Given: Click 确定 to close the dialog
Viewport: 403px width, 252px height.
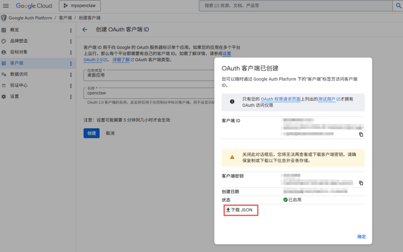Looking at the screenshot, I should 361,236.
